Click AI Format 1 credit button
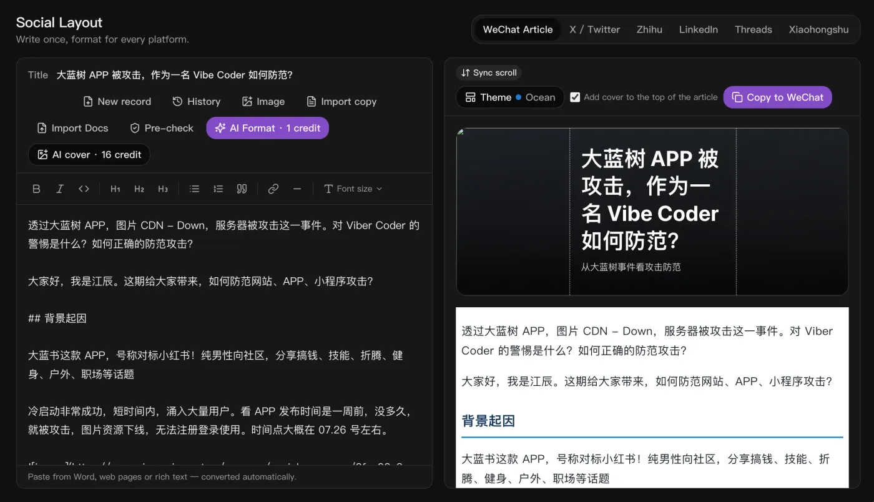This screenshot has height=502, width=874. pos(267,128)
